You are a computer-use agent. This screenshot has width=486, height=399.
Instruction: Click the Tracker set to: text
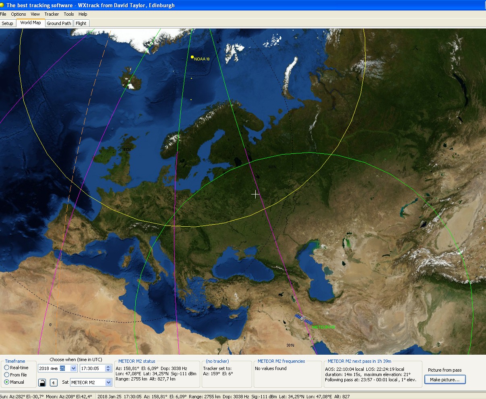pyautogui.click(x=217, y=368)
